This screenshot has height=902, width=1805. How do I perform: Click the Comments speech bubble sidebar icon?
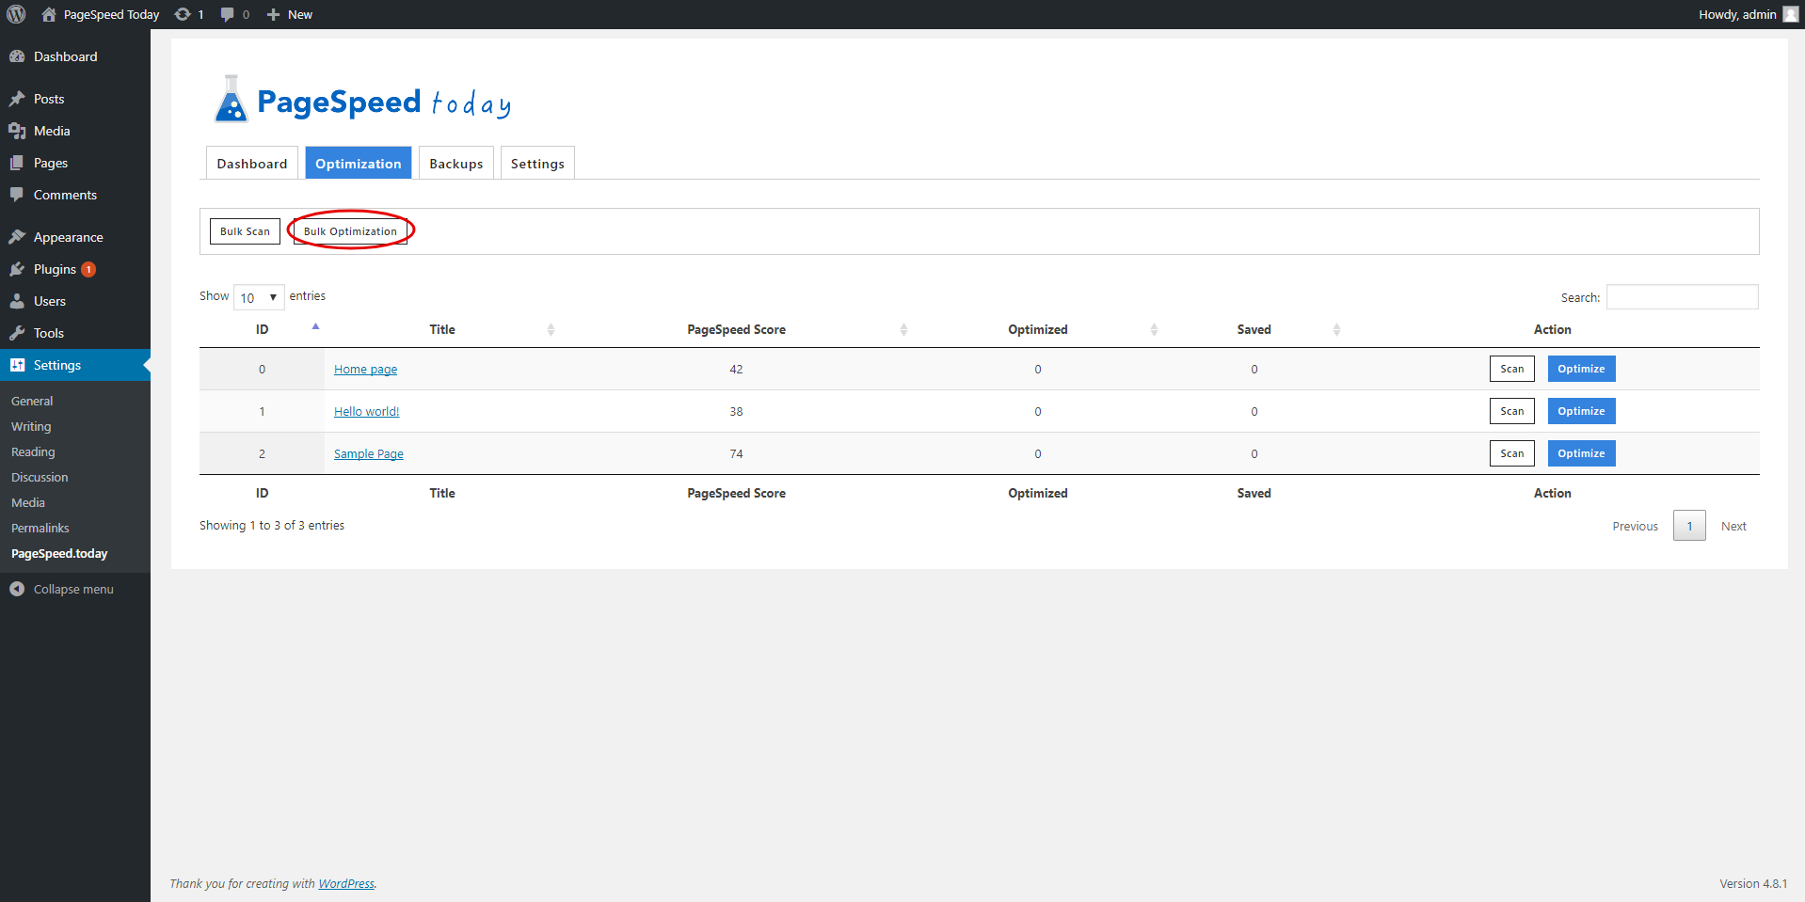[x=17, y=195]
